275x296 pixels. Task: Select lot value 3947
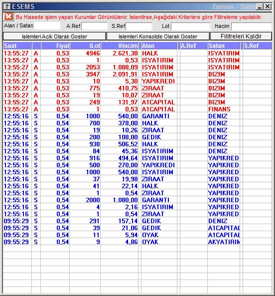pyautogui.click(x=93, y=74)
